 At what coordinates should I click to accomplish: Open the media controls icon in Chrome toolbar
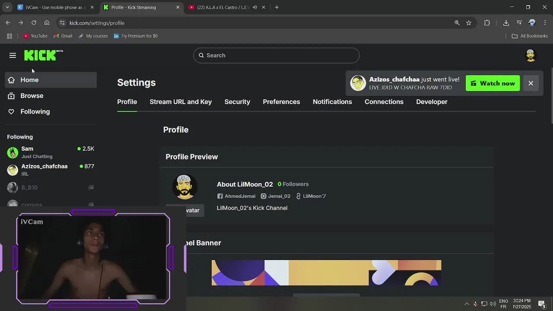pos(519,23)
